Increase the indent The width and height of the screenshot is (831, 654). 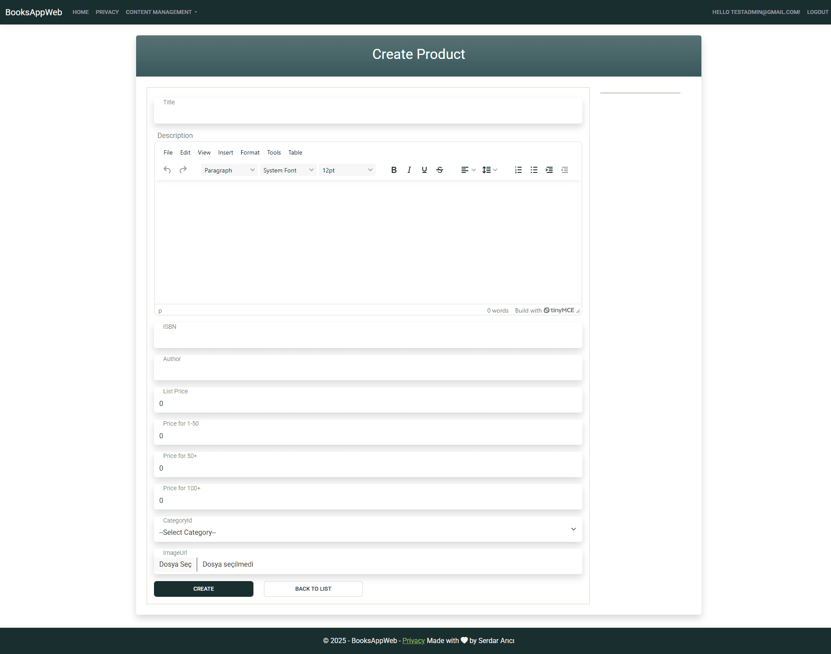pos(549,170)
